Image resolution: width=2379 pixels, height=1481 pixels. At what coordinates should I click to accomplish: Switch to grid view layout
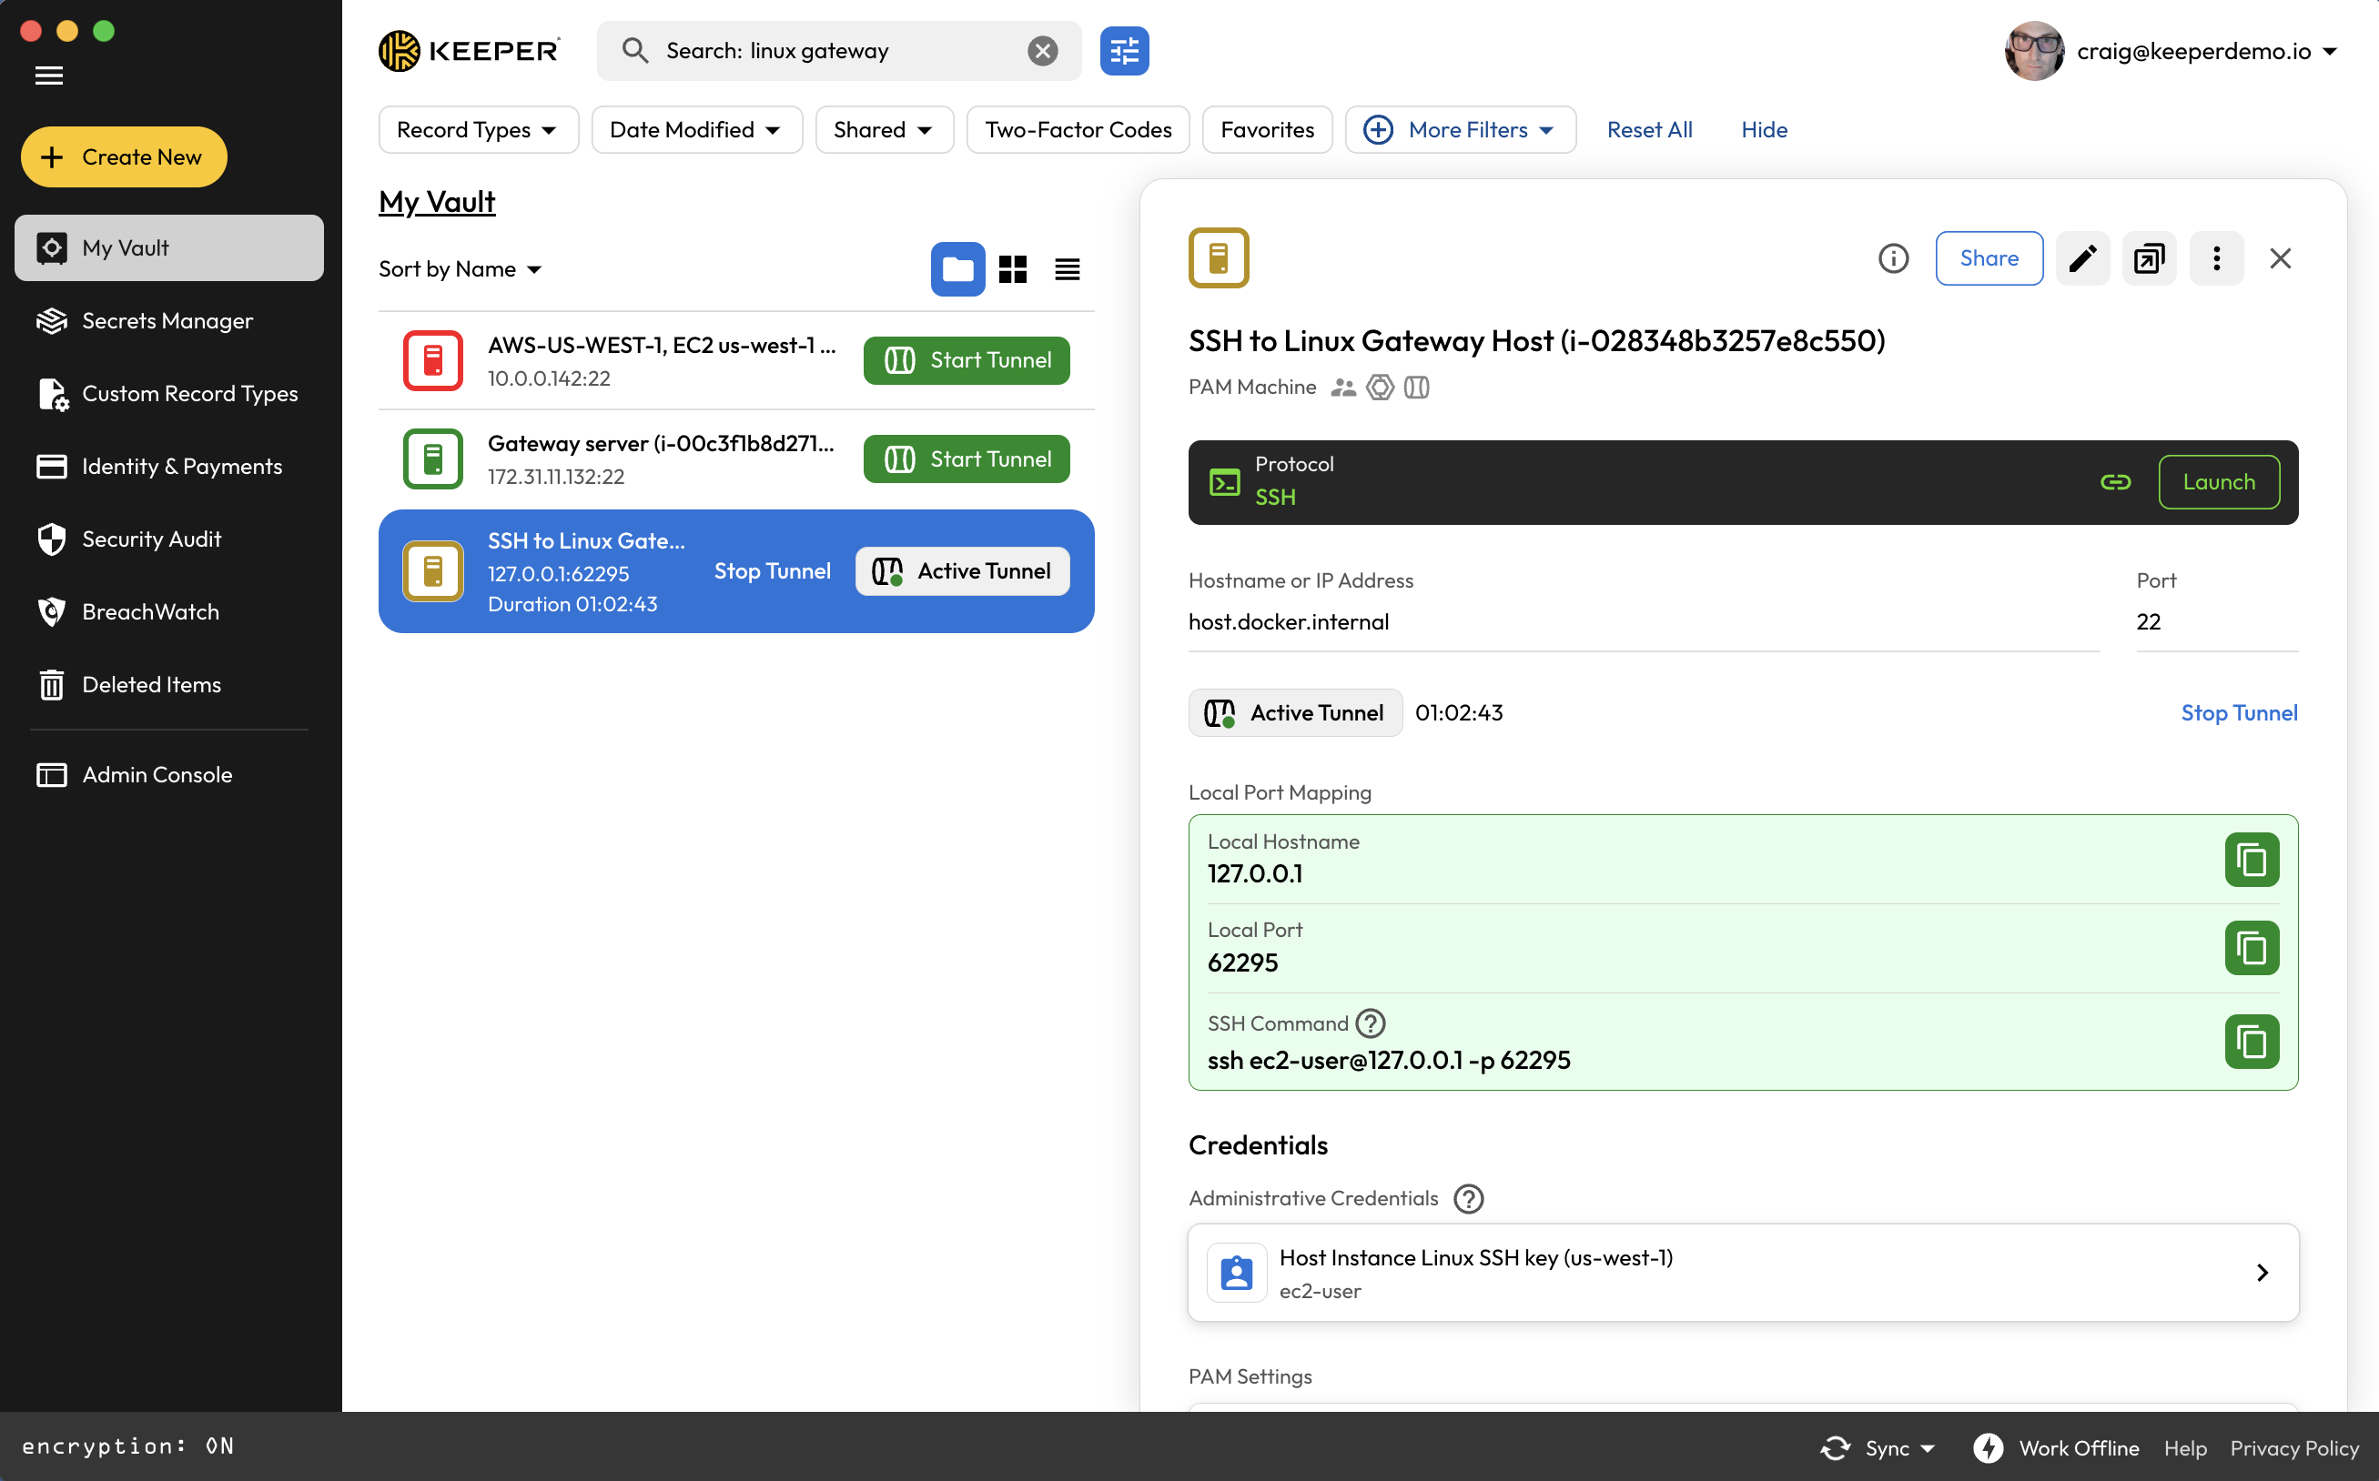1012,269
